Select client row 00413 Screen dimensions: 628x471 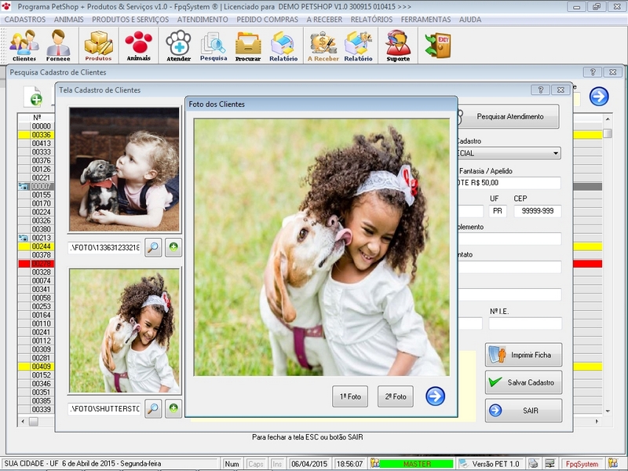point(36,144)
